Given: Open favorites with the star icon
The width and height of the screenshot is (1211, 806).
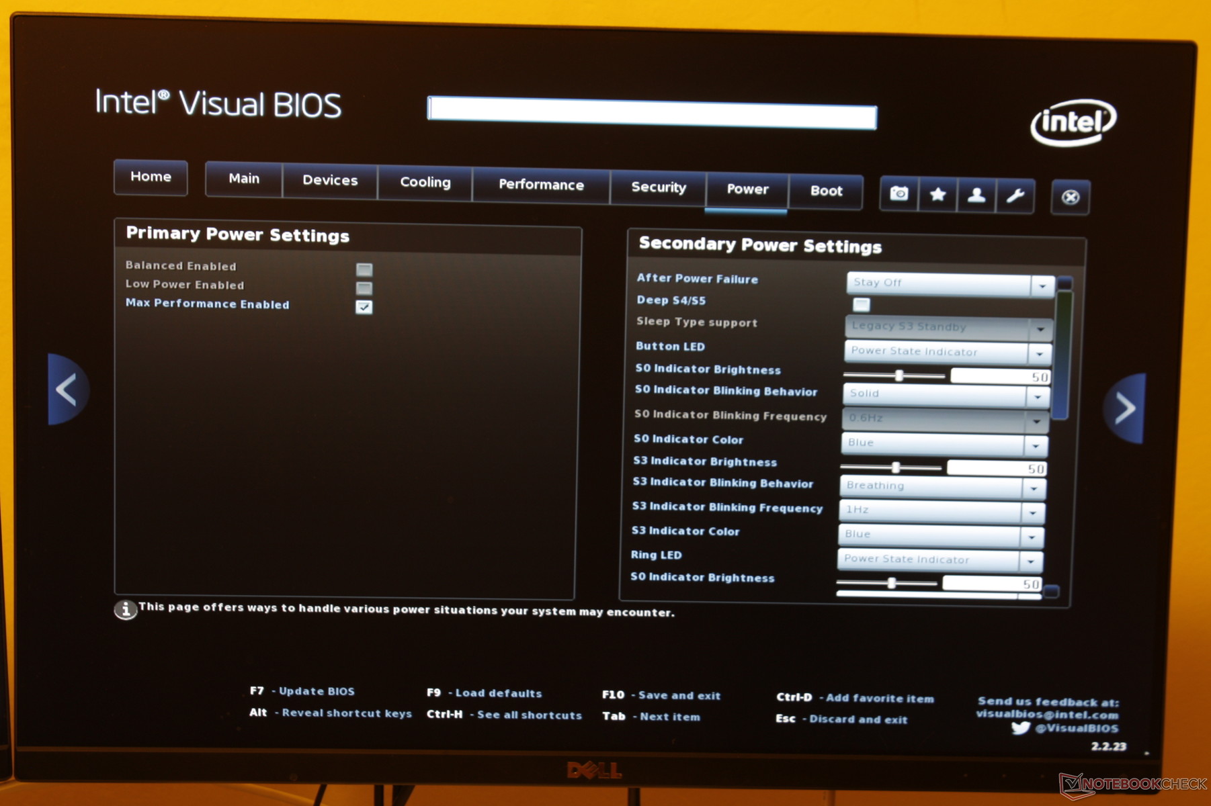Looking at the screenshot, I should [x=937, y=195].
